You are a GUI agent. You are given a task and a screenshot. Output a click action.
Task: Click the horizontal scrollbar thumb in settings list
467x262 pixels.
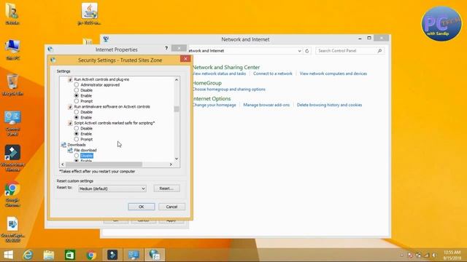[x=104, y=164]
